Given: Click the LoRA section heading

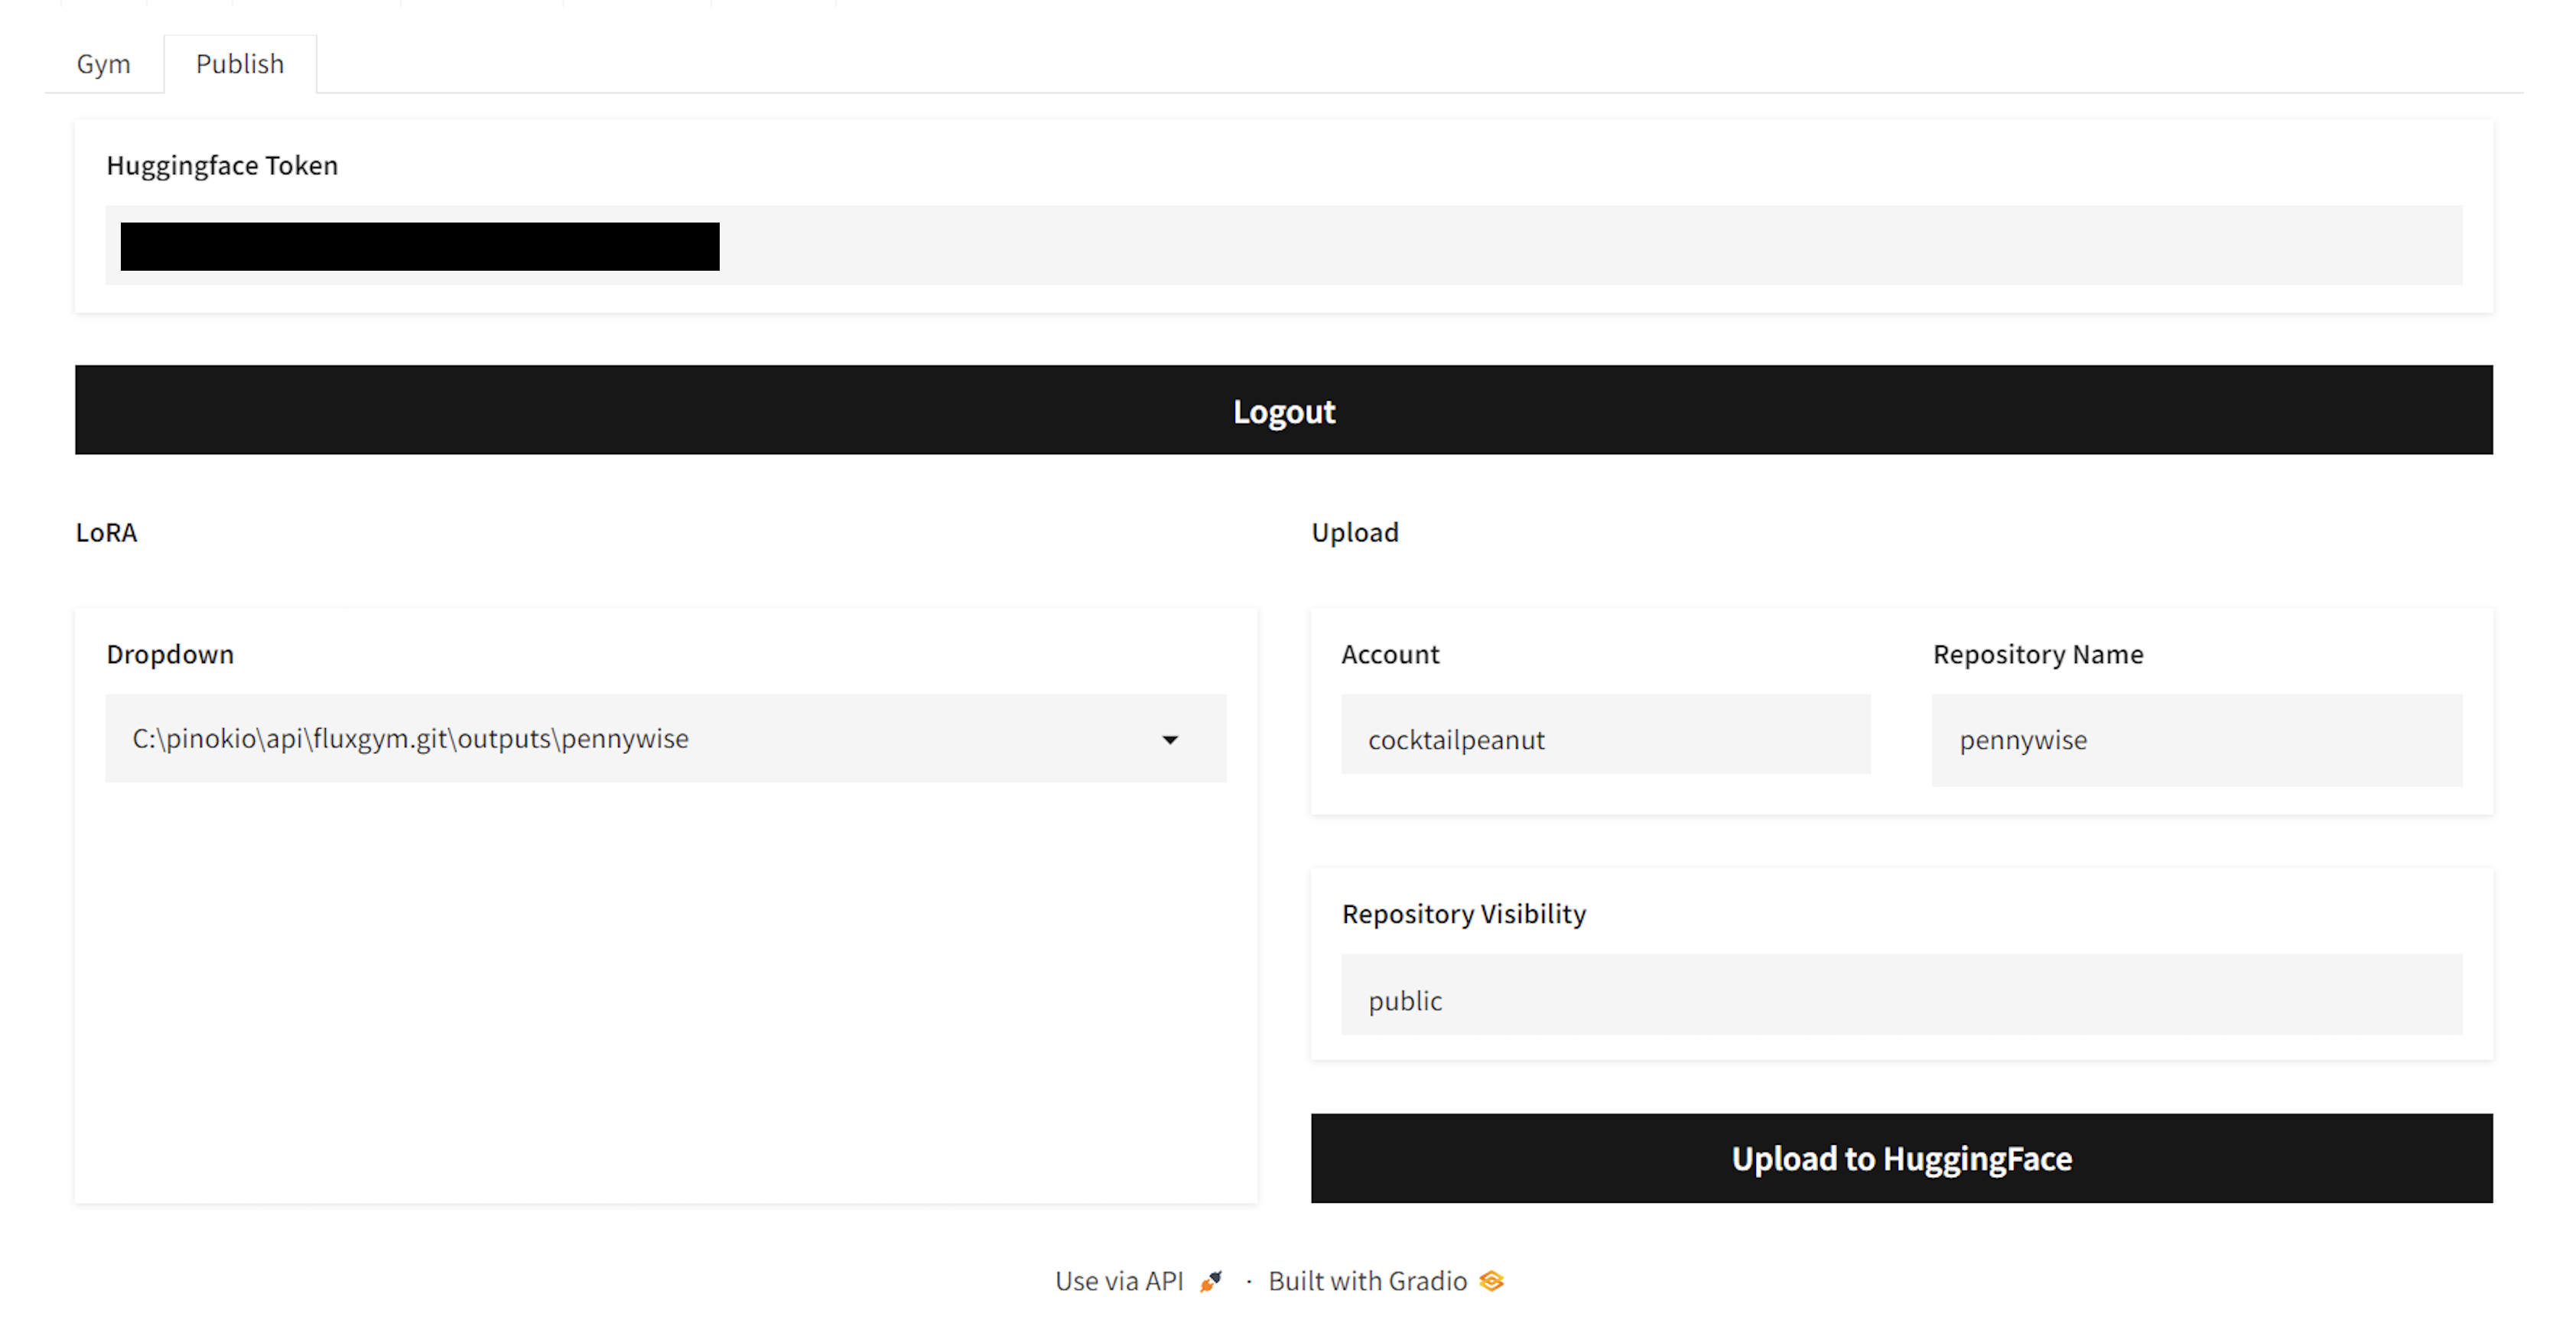Looking at the screenshot, I should coord(107,533).
